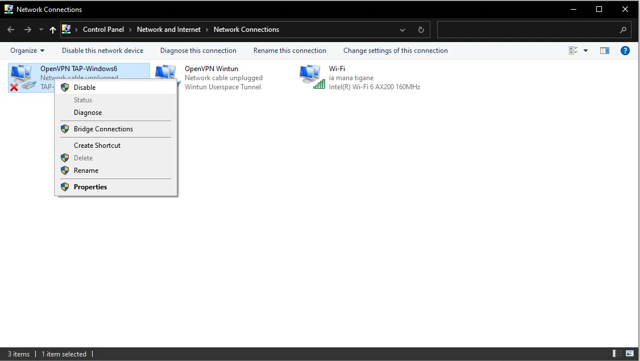The width and height of the screenshot is (640, 361).
Task: Click the Control Panel icon in address bar
Action: pos(66,29)
